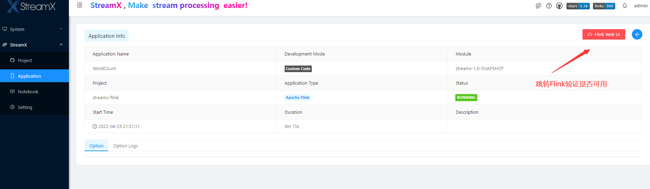The image size is (650, 189).
Task: Click the StreamX logo in the sidebar
Action: pyautogui.click(x=31, y=6)
